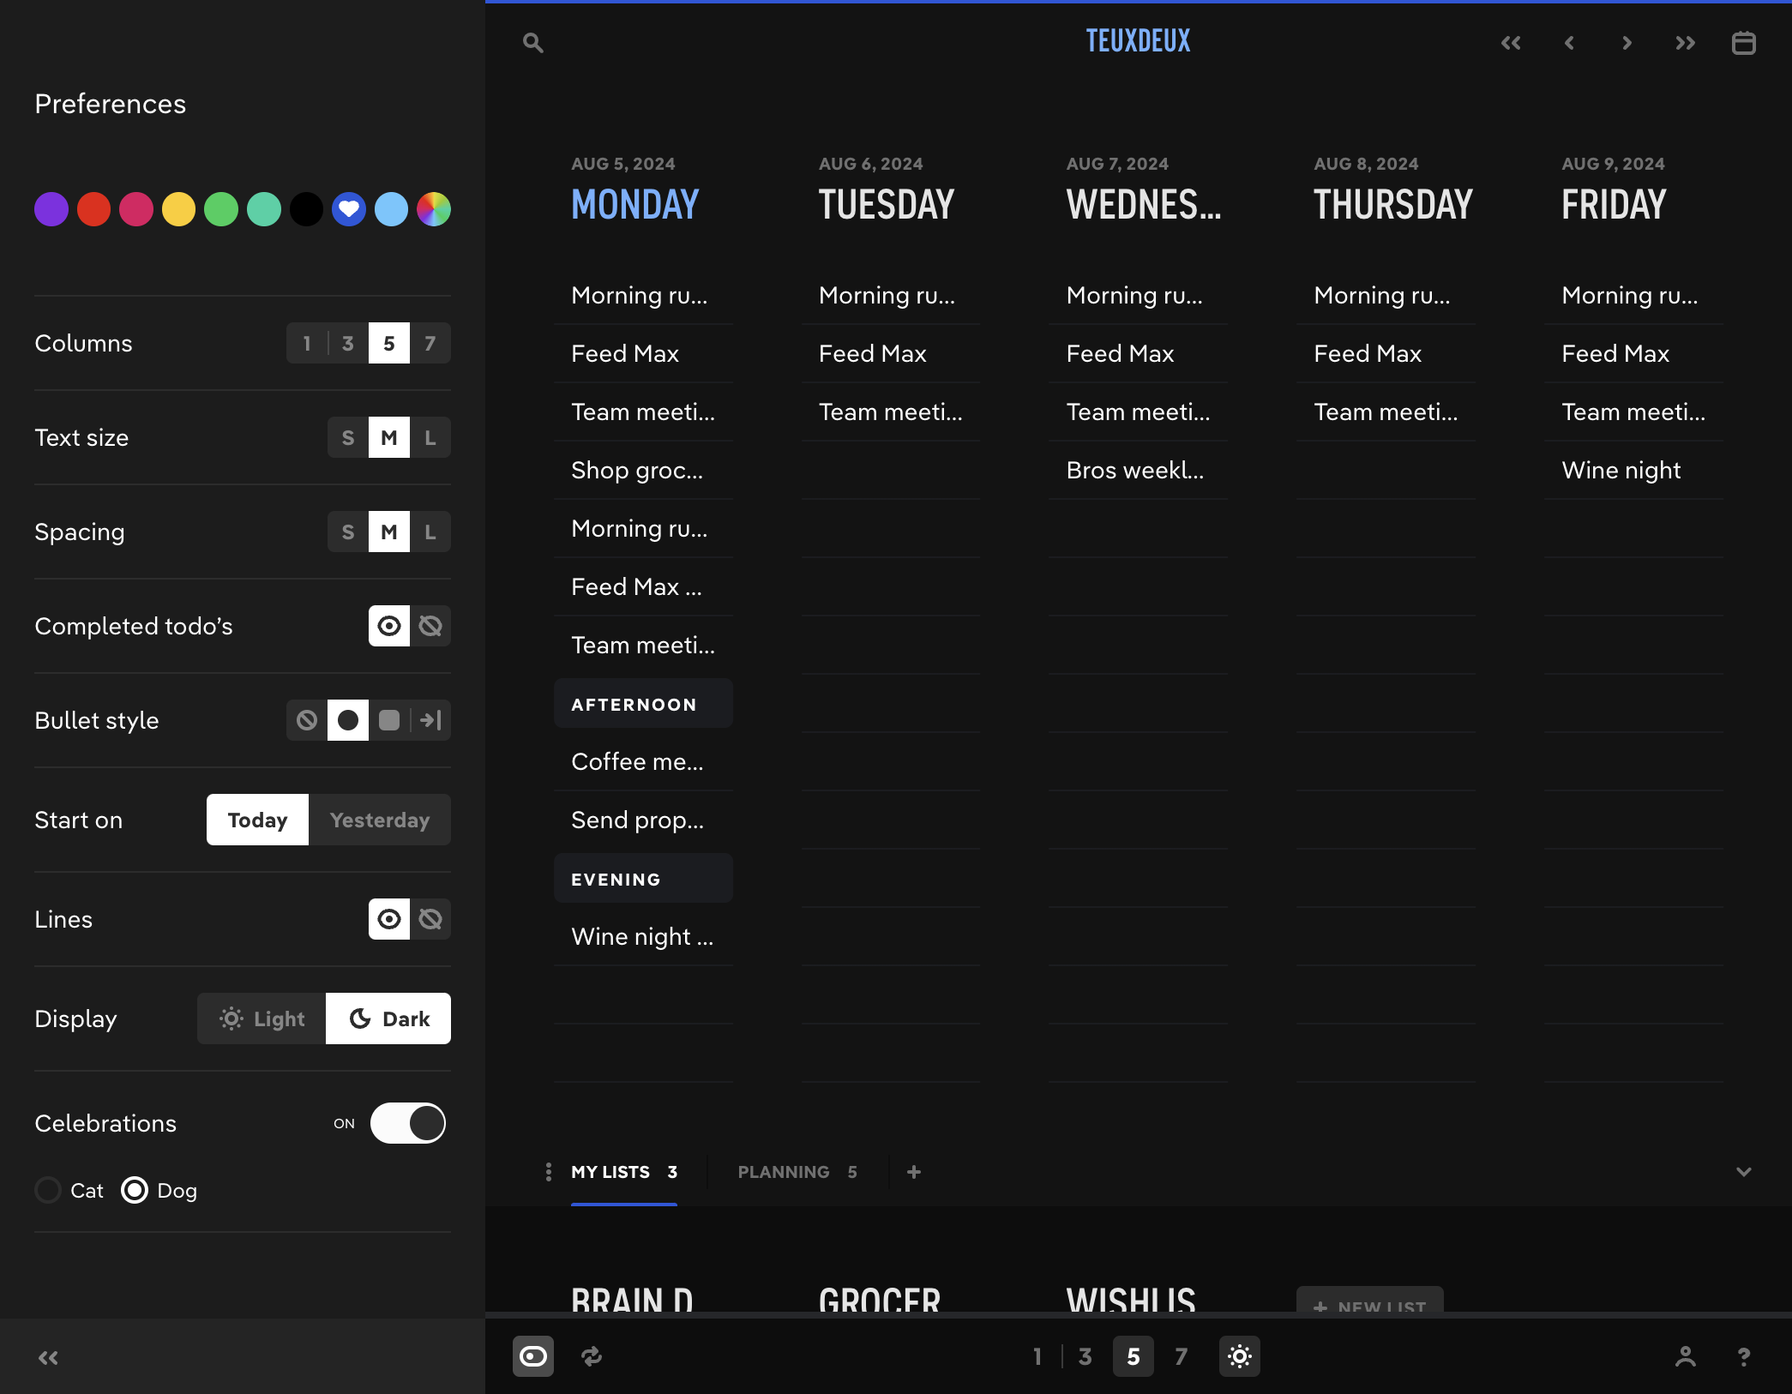
Task: Turn off the Celebrations switch
Action: click(408, 1123)
